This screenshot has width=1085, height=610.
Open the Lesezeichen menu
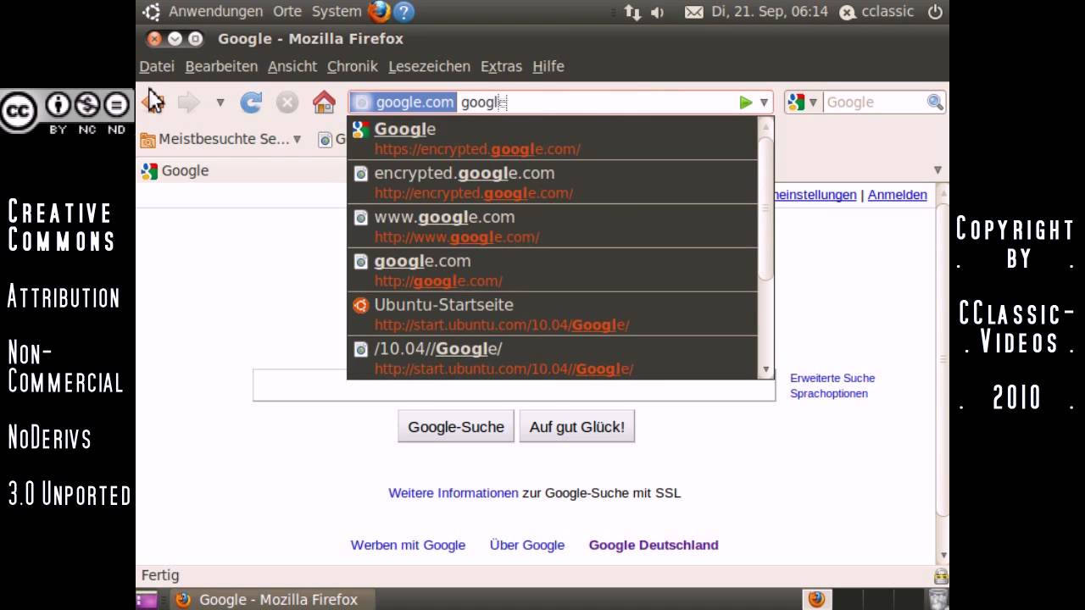coord(429,66)
